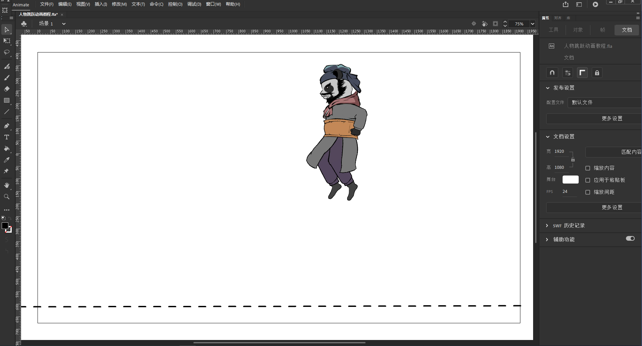Click the magnet snapping icon in properties
The width and height of the screenshot is (642, 346).
pos(552,73)
